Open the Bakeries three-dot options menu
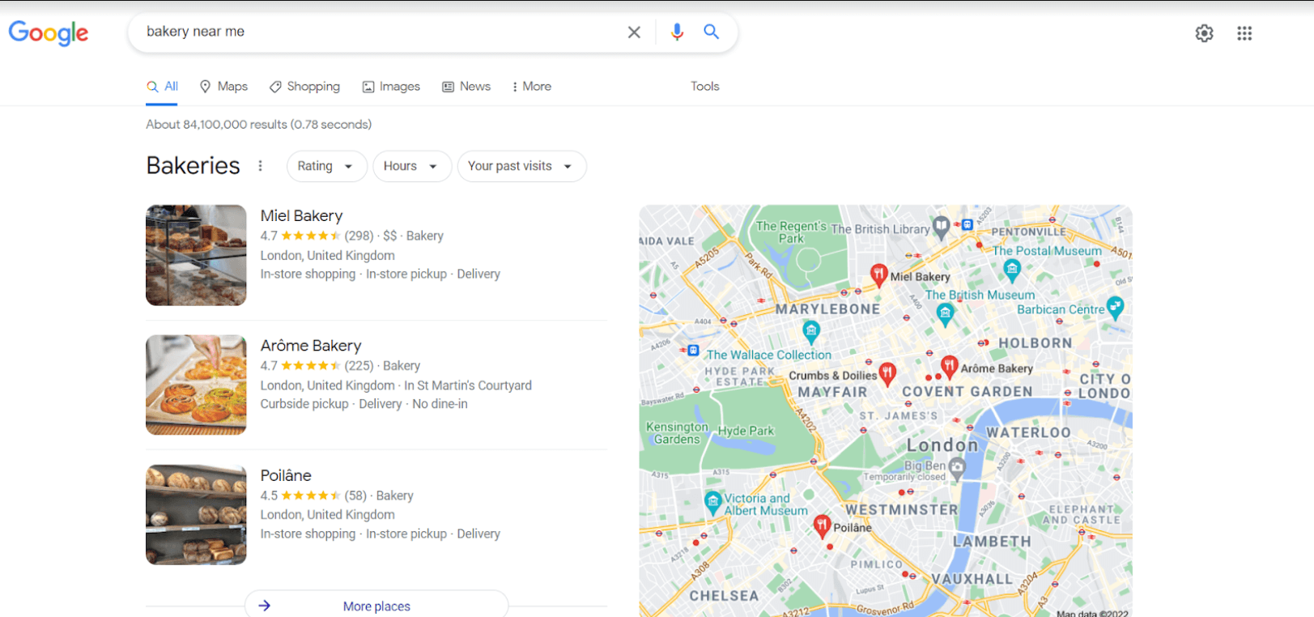The width and height of the screenshot is (1314, 617). [x=260, y=166]
